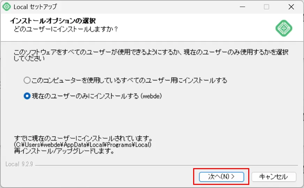Click the Local icon in title bar
The width and height of the screenshot is (304, 188).
[6, 7]
